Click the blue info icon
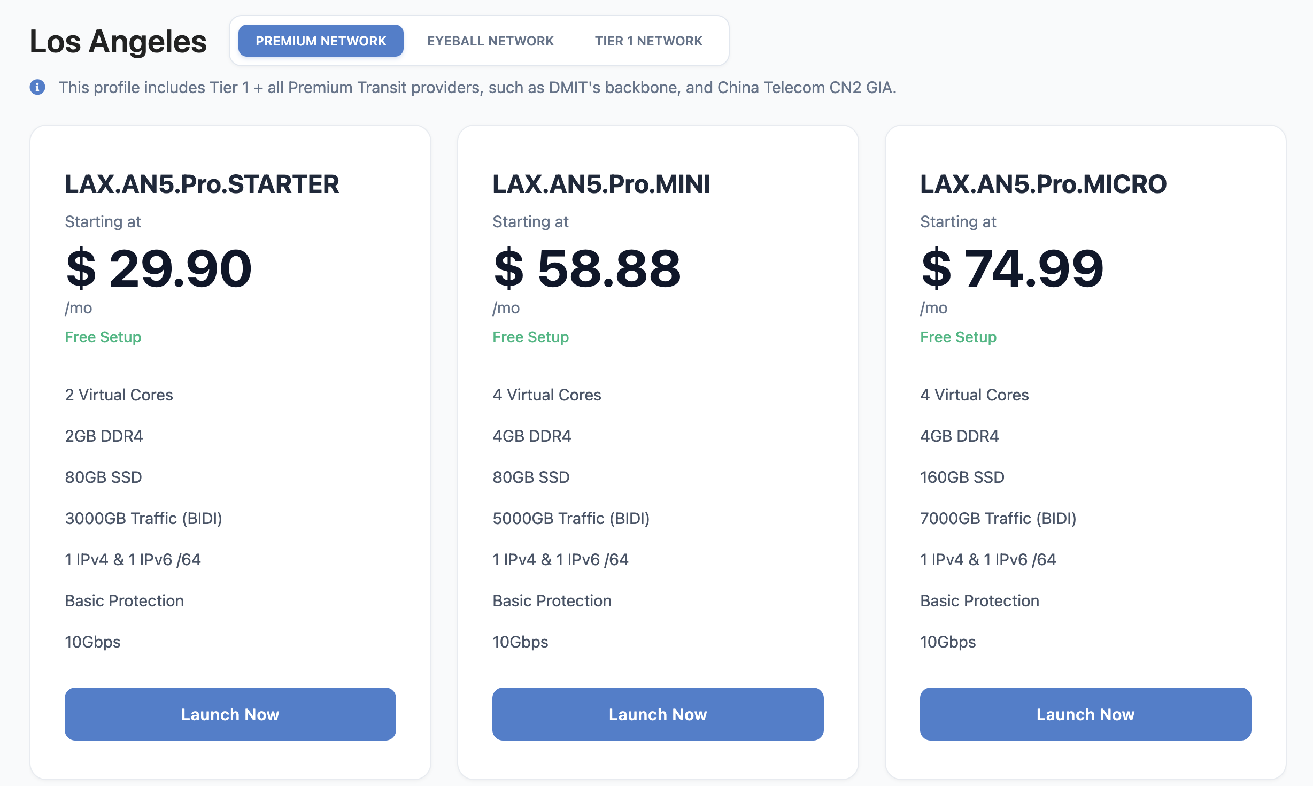The height and width of the screenshot is (786, 1313). pyautogui.click(x=37, y=87)
